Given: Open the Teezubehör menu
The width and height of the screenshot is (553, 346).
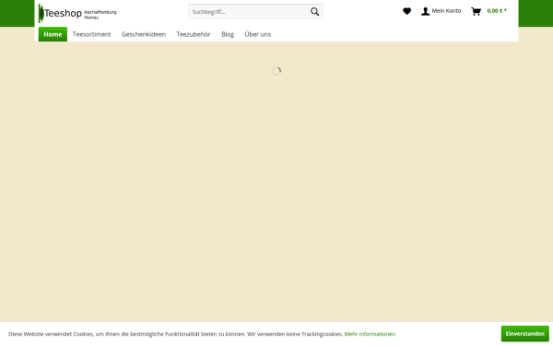Looking at the screenshot, I should tap(194, 34).
